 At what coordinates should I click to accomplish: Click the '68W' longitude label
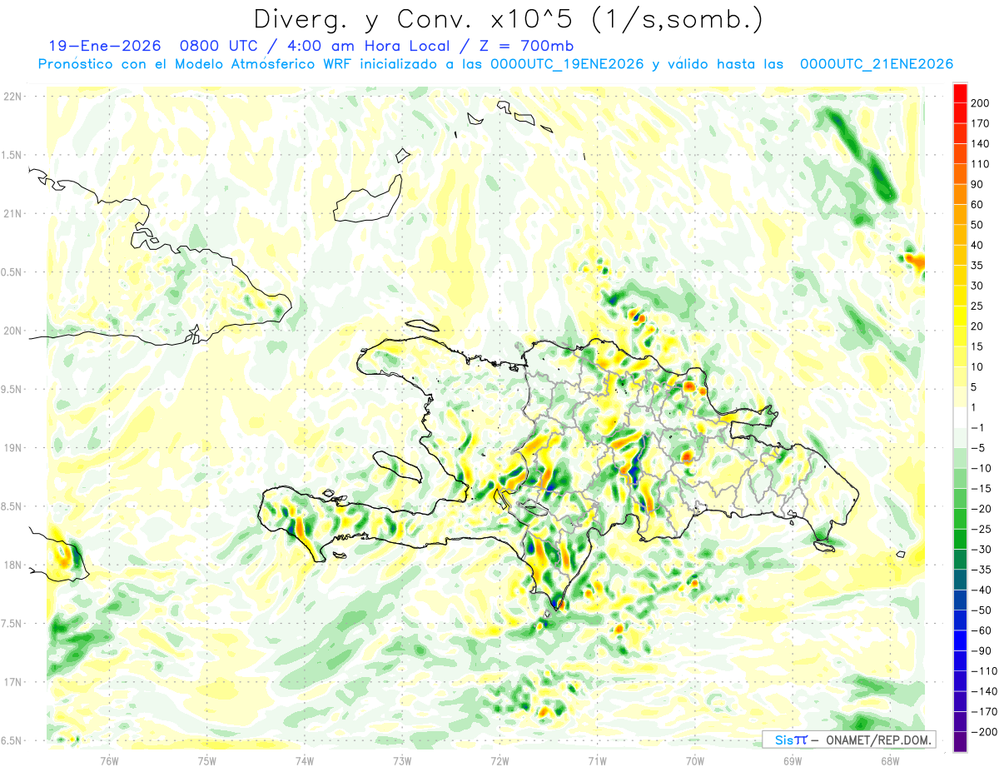pos(890,760)
